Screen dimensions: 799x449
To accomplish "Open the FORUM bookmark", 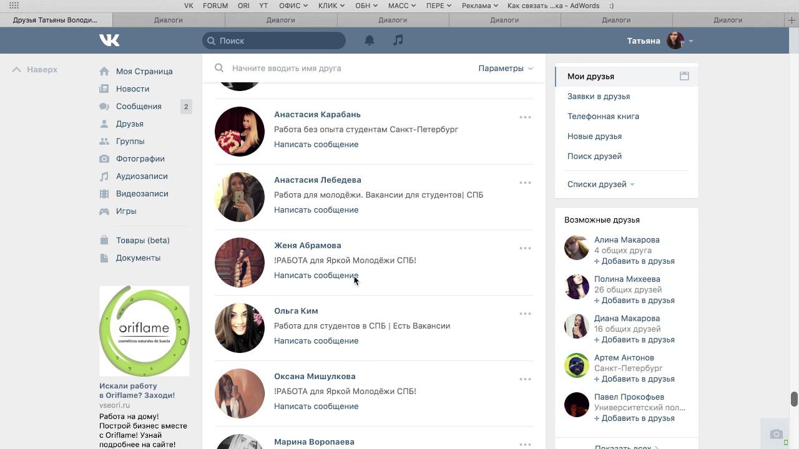I will tap(215, 6).
